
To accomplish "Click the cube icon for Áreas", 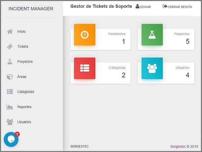I will 10,77.
